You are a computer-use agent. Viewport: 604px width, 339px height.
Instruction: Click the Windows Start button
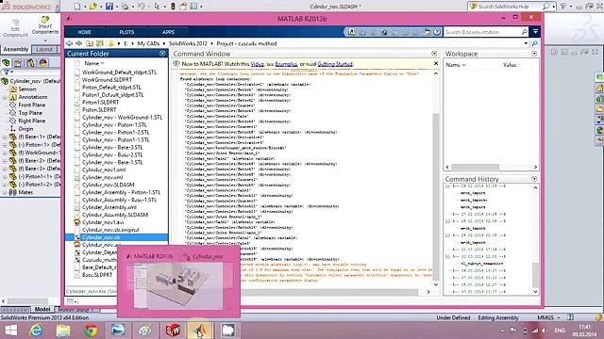(x=10, y=331)
